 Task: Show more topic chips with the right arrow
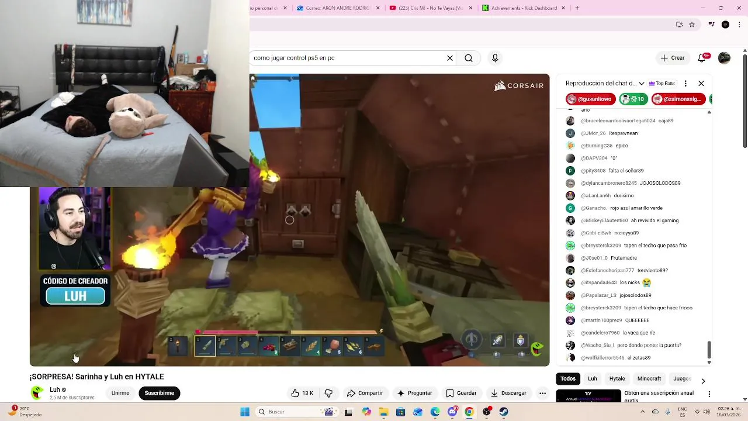click(703, 381)
